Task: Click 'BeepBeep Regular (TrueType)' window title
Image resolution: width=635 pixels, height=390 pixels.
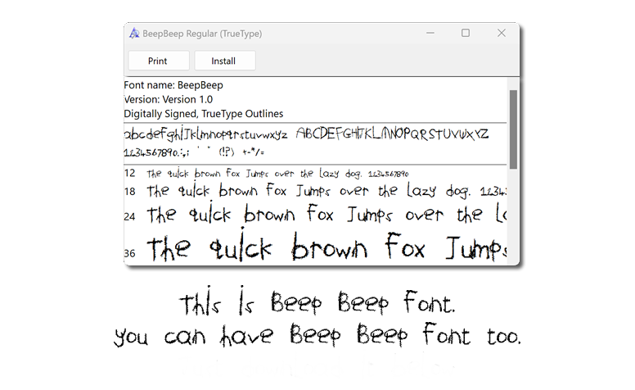Action: click(x=202, y=34)
